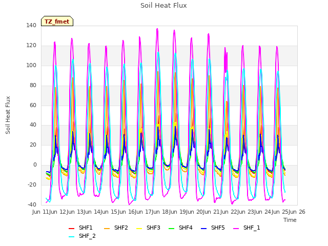Click the Jun 15 x-axis tick label

click(110, 212)
